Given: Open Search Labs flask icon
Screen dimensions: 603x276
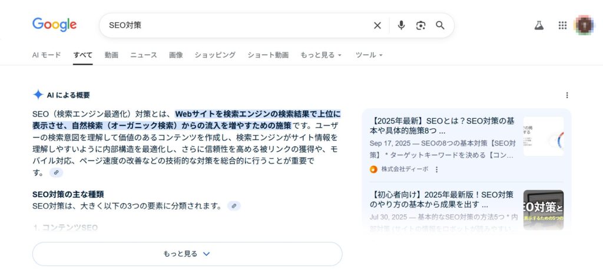Looking at the screenshot, I should click(538, 25).
